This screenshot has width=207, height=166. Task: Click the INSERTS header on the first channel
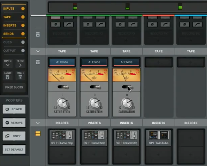pyautogui.click(x=62, y=123)
